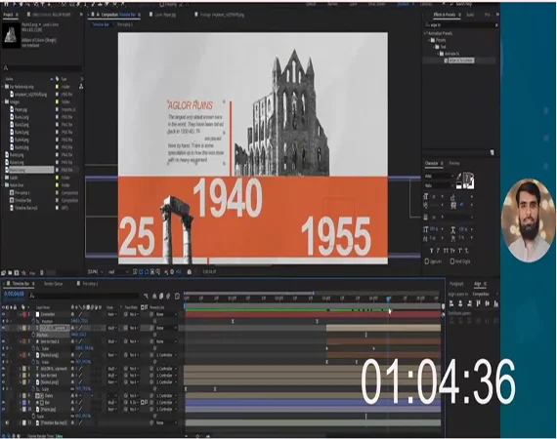557x439 pixels.
Task: Open Effect Controls panel tab
Action: (x=52, y=15)
